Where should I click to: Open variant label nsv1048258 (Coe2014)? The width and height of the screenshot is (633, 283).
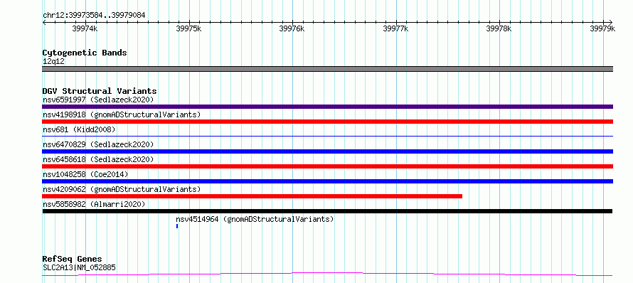pyautogui.click(x=85, y=174)
